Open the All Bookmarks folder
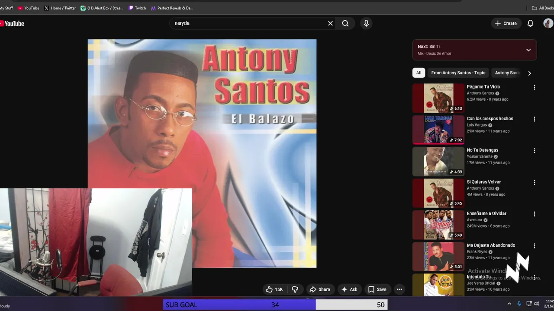The width and height of the screenshot is (554, 311). click(x=543, y=8)
